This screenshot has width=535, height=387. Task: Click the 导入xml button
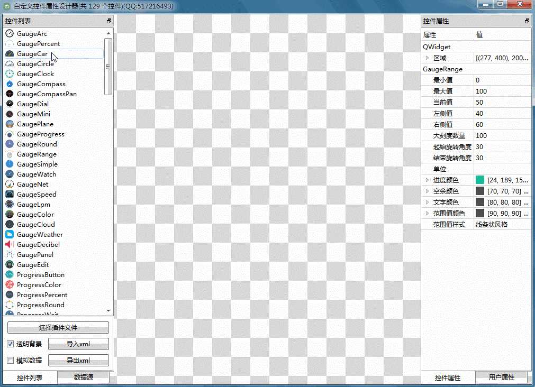pyautogui.click(x=78, y=344)
